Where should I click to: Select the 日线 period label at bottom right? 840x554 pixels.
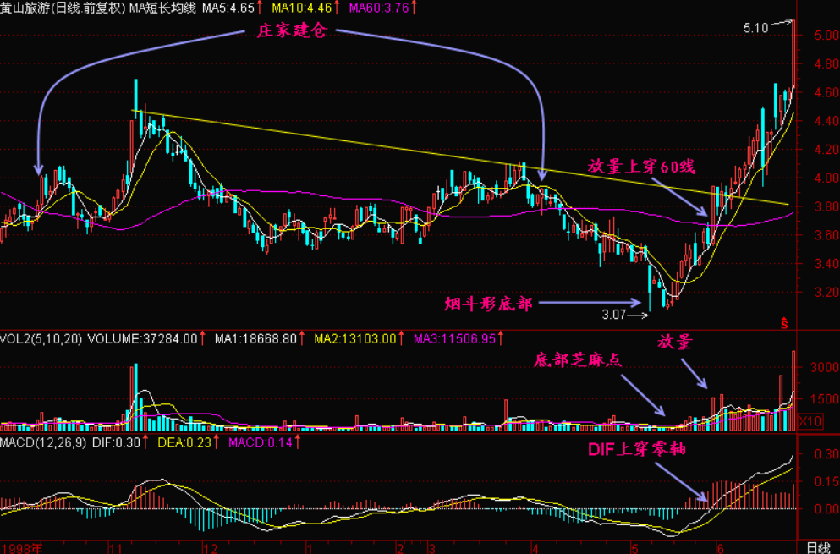(x=817, y=547)
